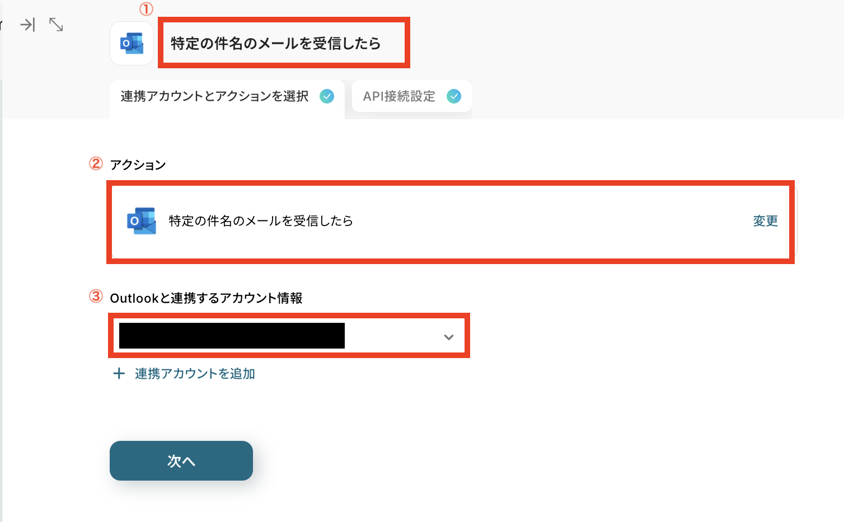The height and width of the screenshot is (522, 844).
Task: Click the Outlook icon beside the title
Action: point(132,44)
